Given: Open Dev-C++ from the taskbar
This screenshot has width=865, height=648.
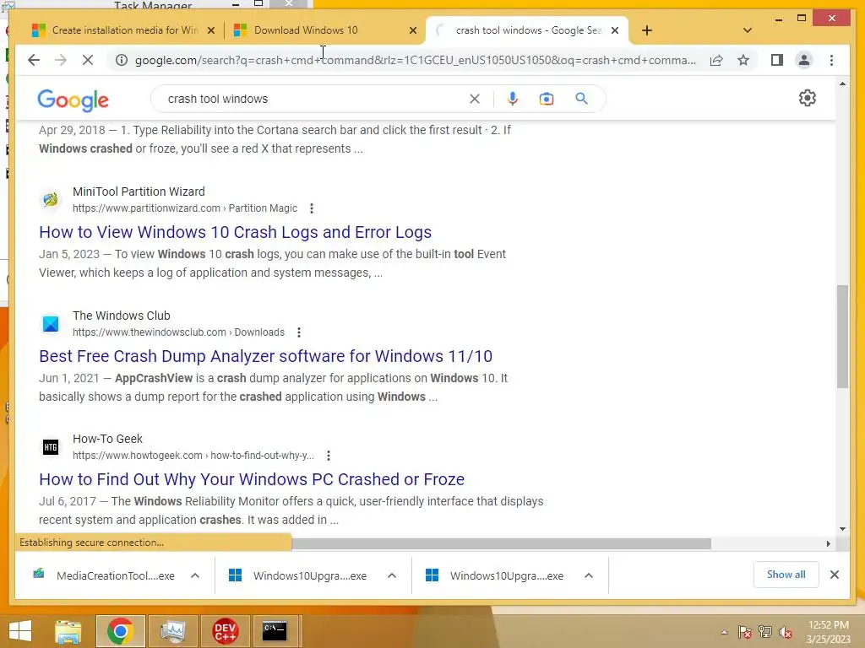Looking at the screenshot, I should [225, 631].
